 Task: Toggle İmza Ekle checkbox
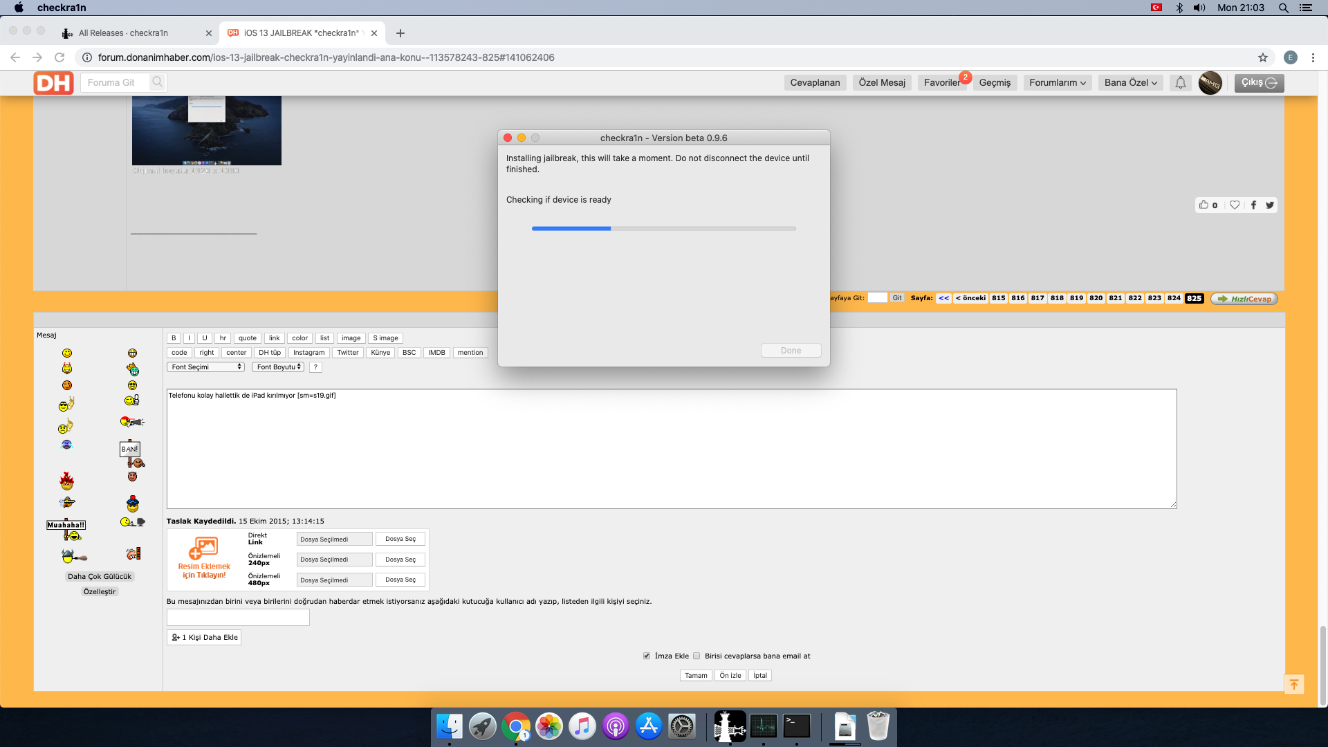click(647, 656)
